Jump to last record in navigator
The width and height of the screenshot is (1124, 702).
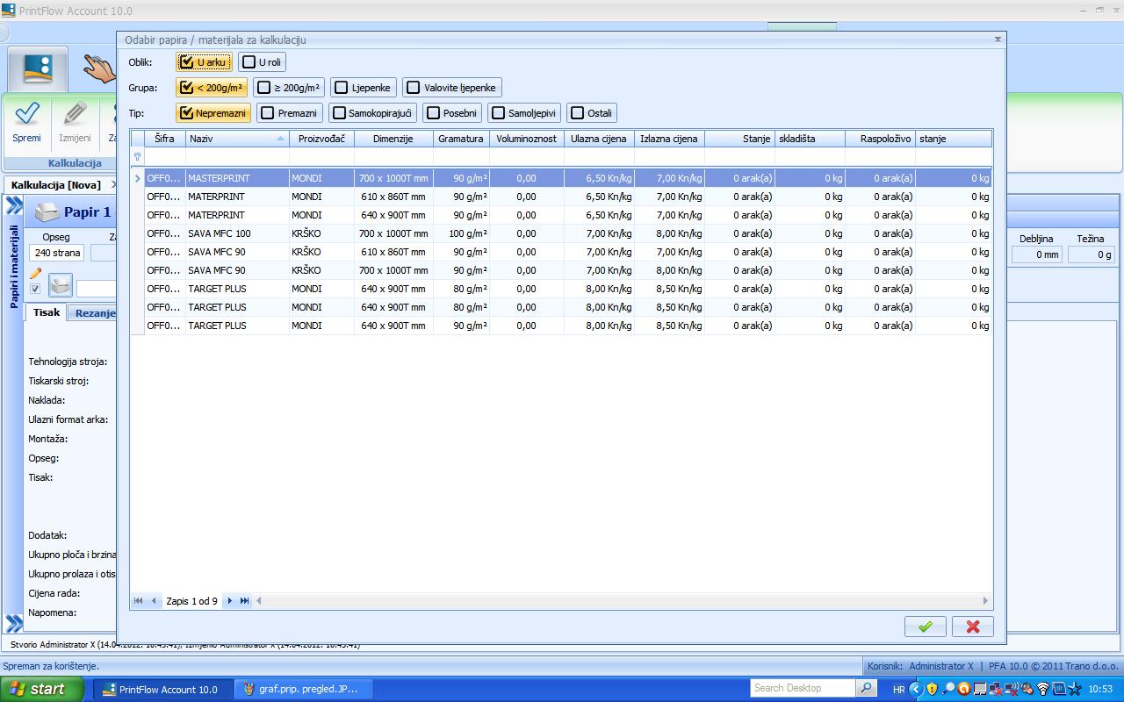coord(244,601)
